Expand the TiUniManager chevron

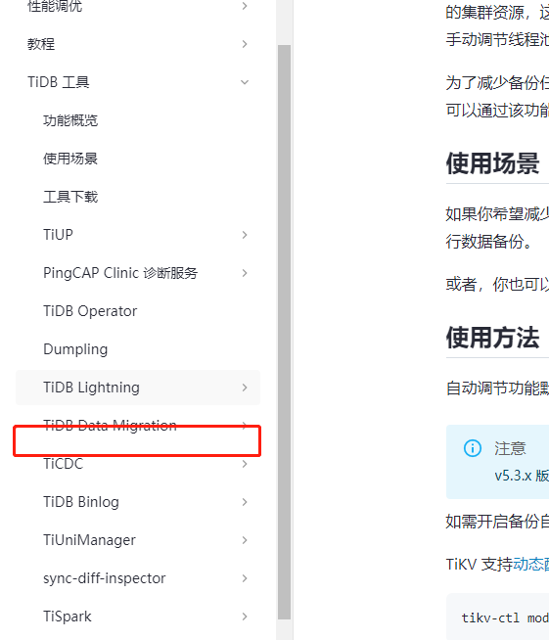245,540
